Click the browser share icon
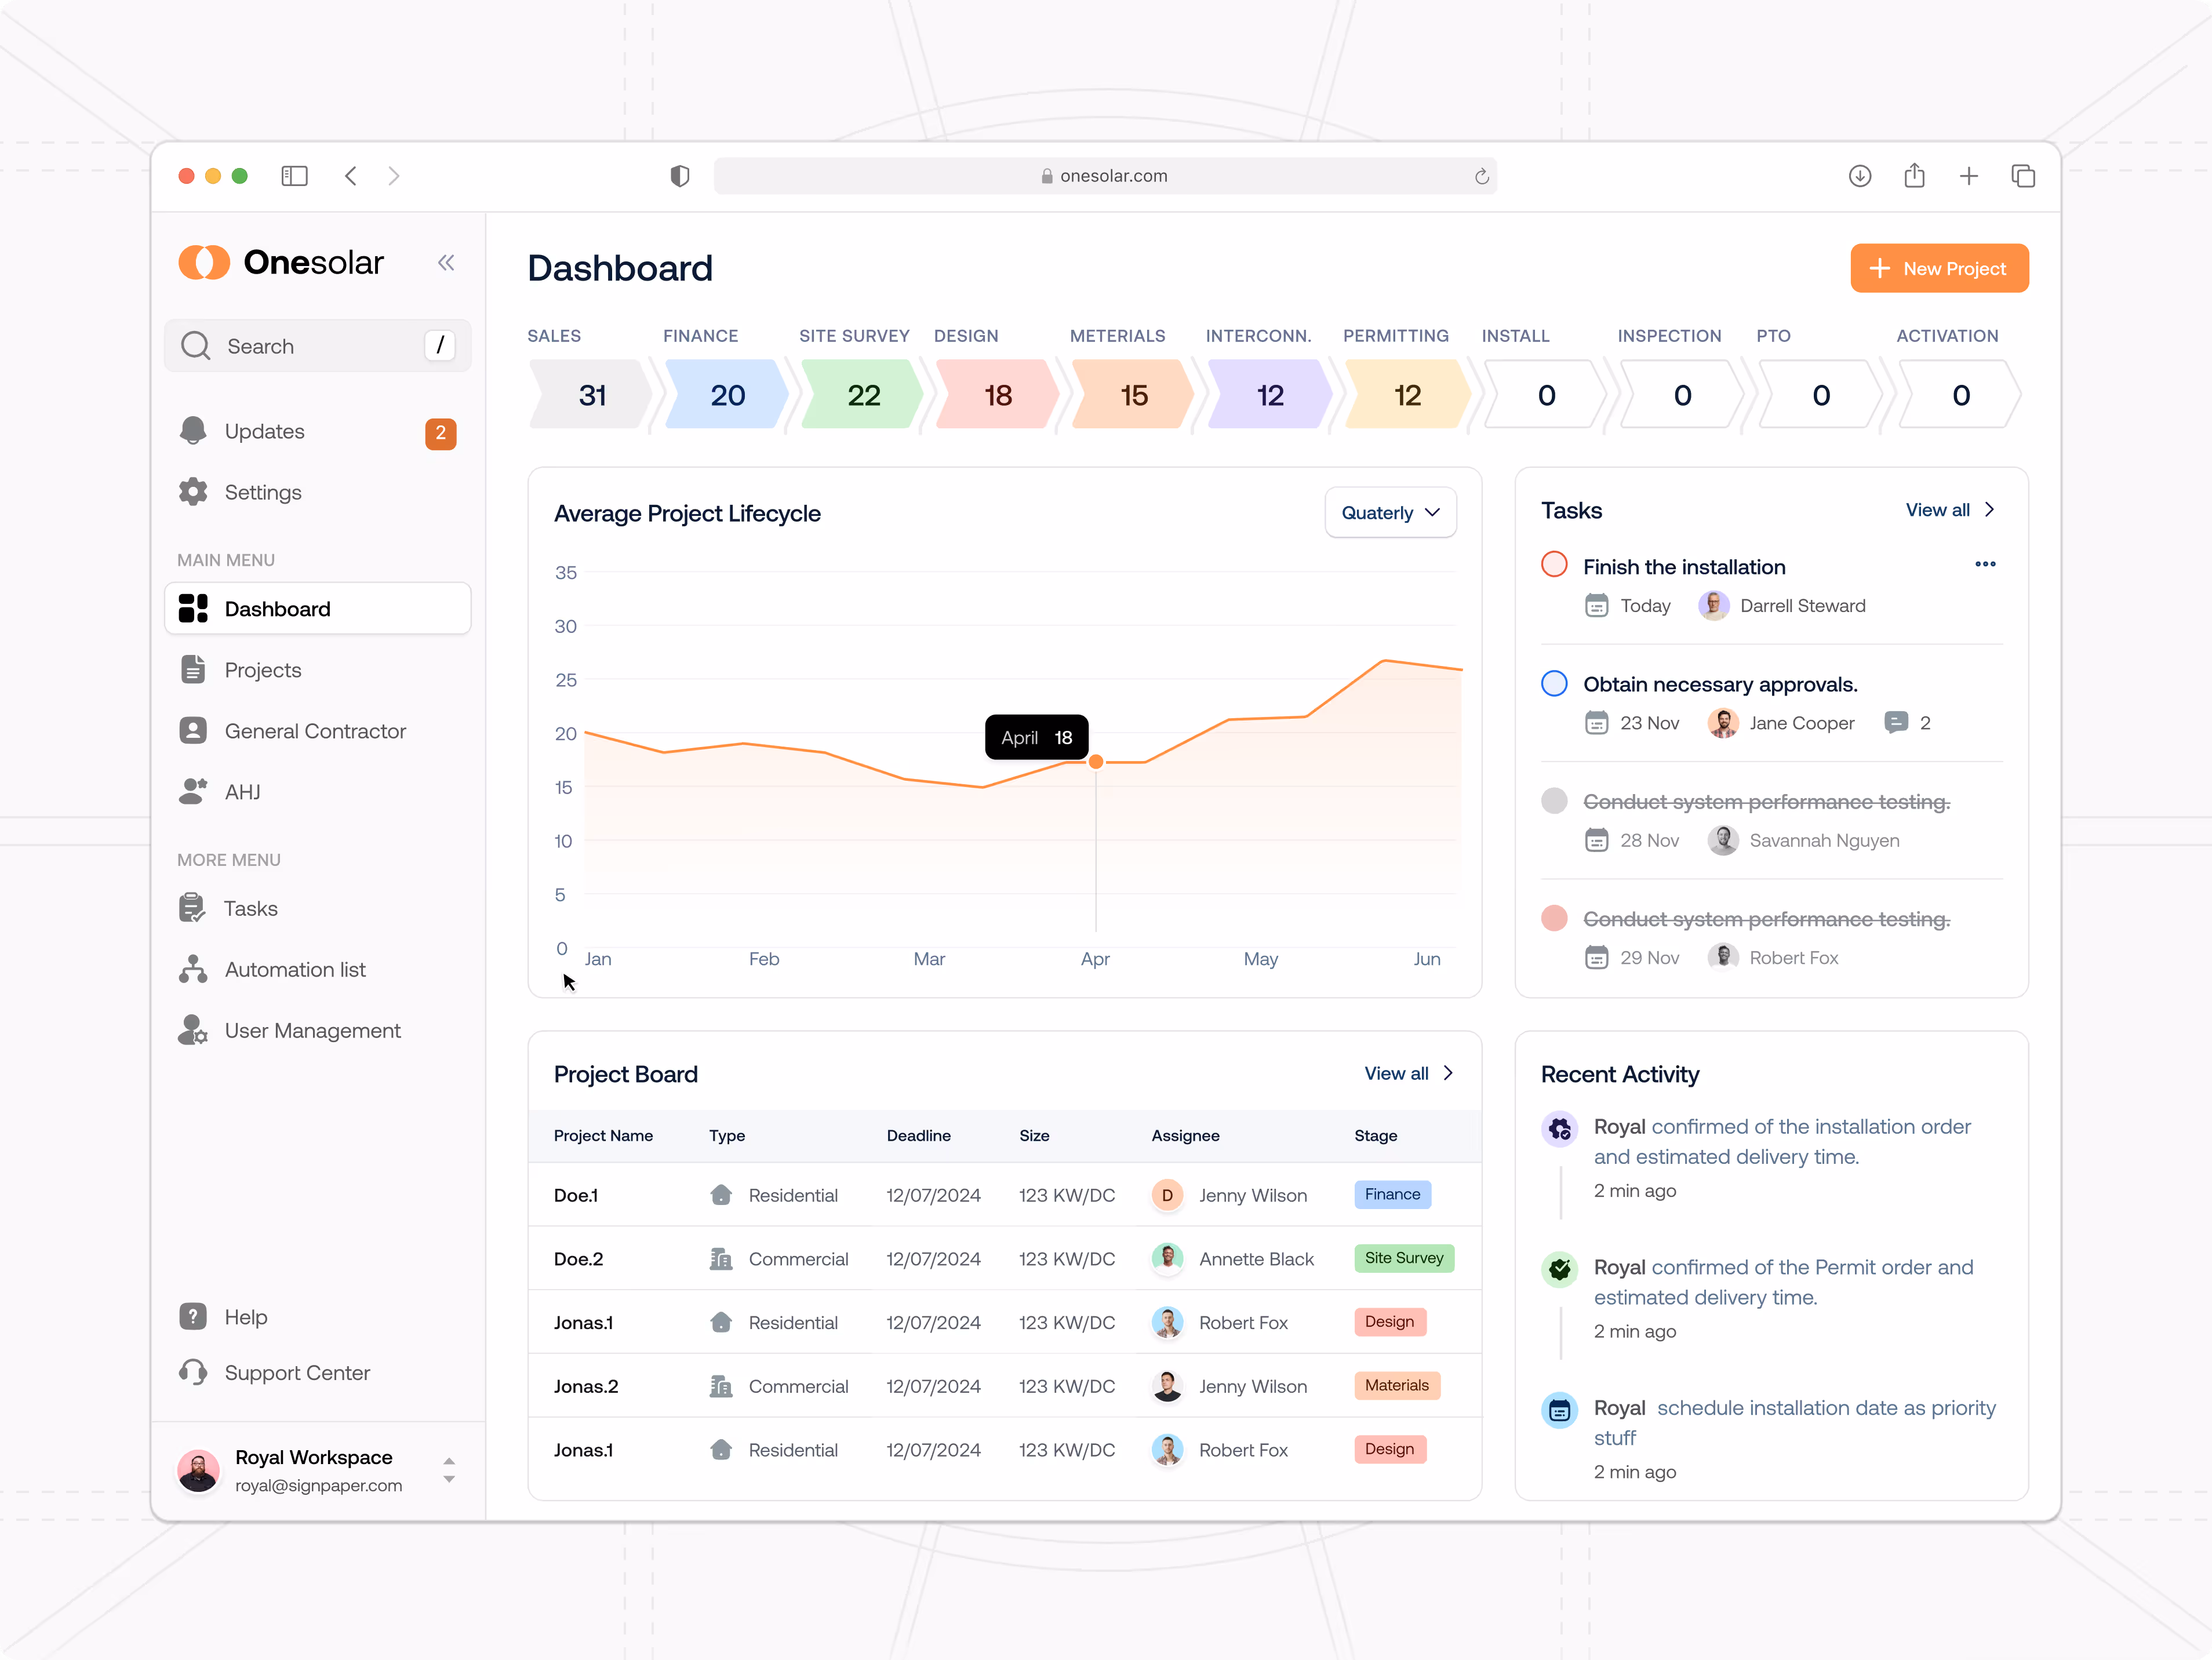2212x1660 pixels. tap(1914, 176)
